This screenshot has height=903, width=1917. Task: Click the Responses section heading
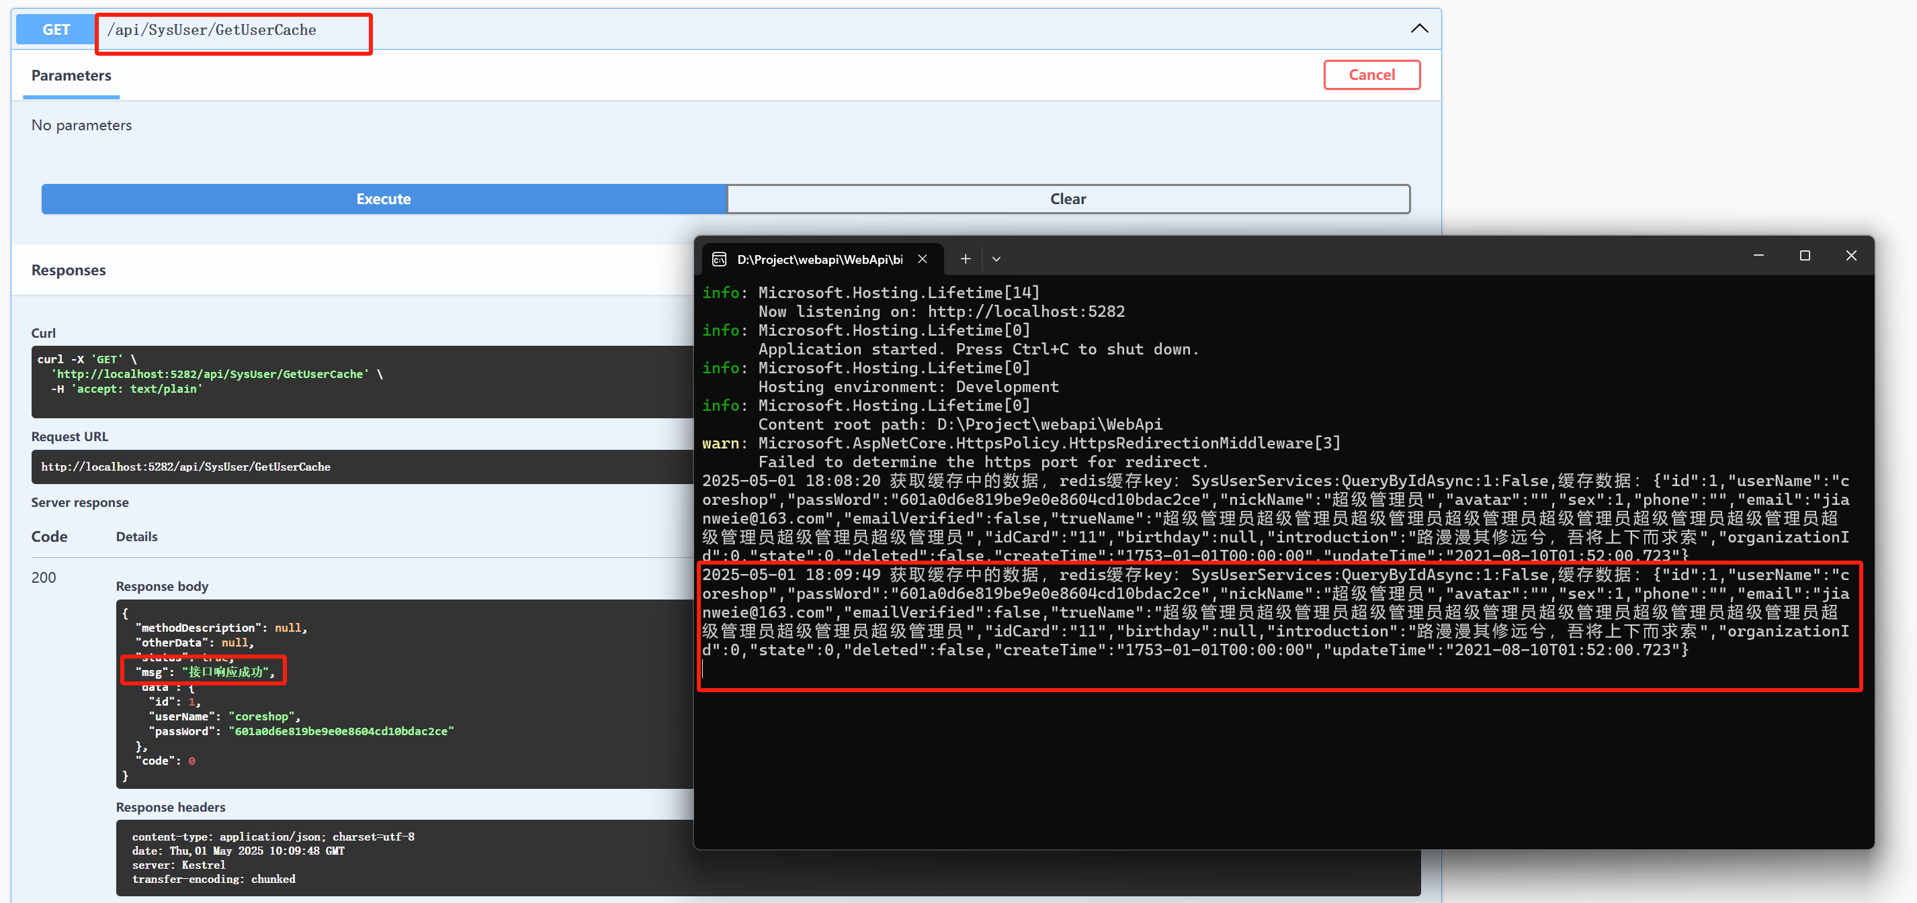[69, 270]
